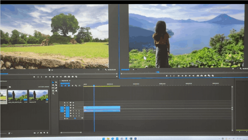
Task: Click Find magnifier in Project panel
Action: tap(38, 133)
